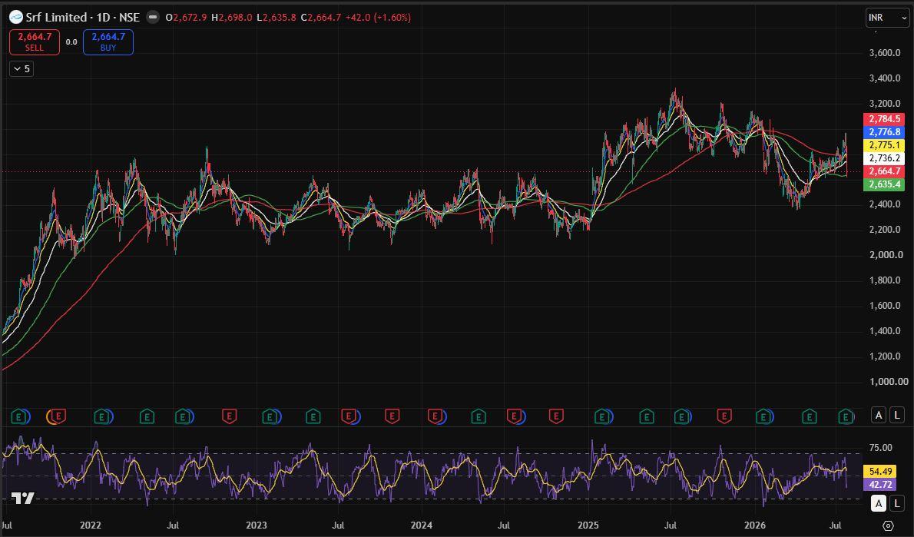Open the red earnings marker at Jul 2023
Image resolution: width=914 pixels, height=537 pixels.
coord(349,416)
